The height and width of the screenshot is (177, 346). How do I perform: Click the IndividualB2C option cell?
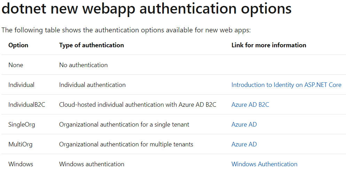(26, 105)
